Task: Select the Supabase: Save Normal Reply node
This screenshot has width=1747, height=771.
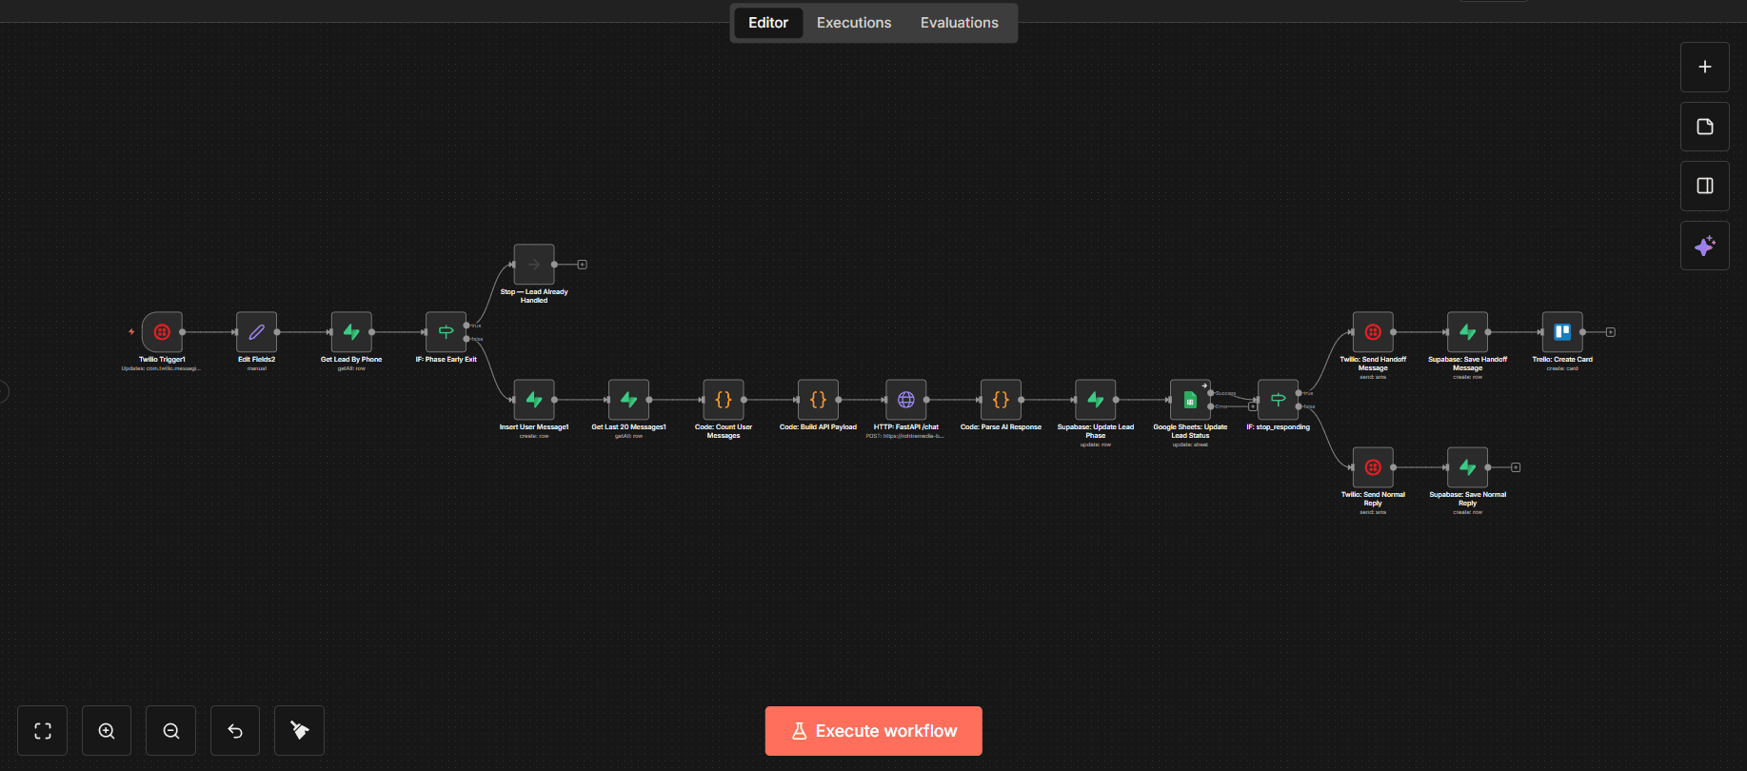Action: click(x=1468, y=467)
